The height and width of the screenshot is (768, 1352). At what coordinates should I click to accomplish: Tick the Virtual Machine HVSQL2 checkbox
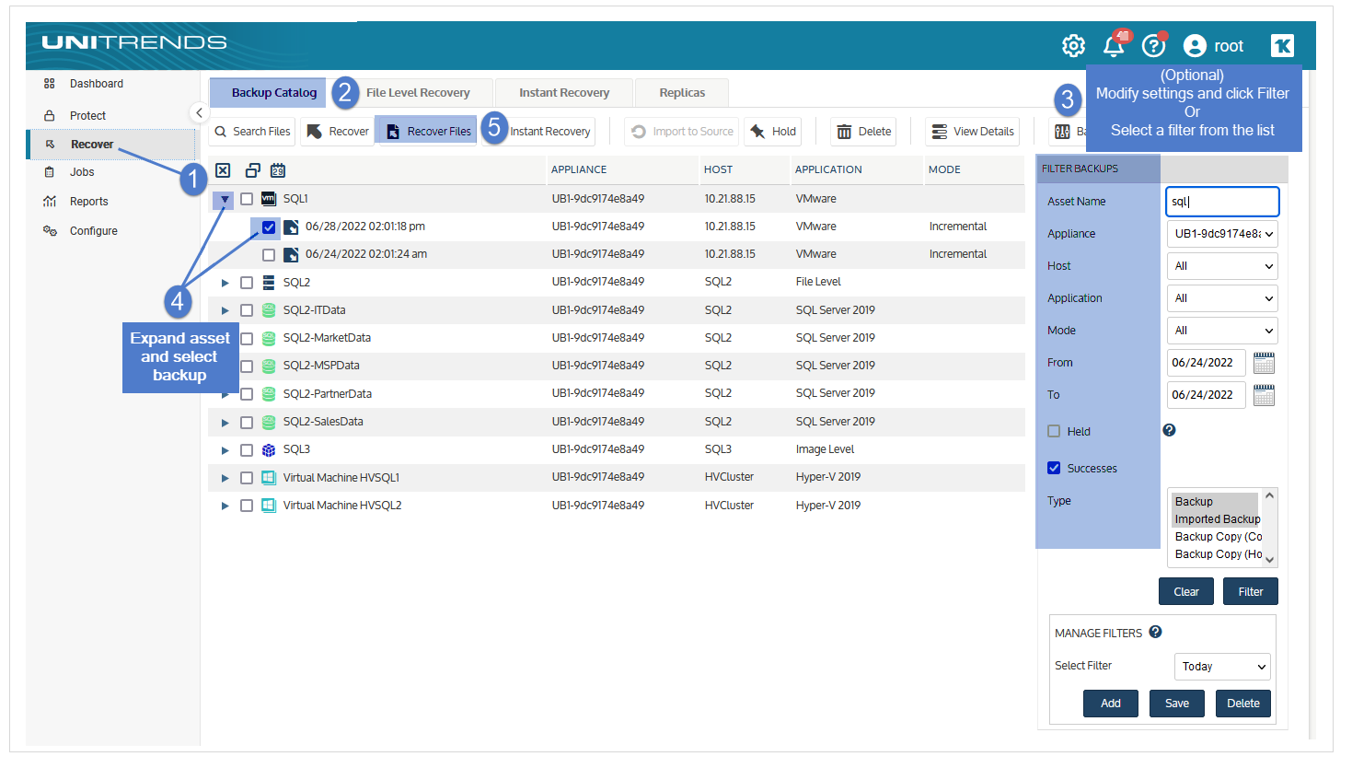tap(247, 506)
